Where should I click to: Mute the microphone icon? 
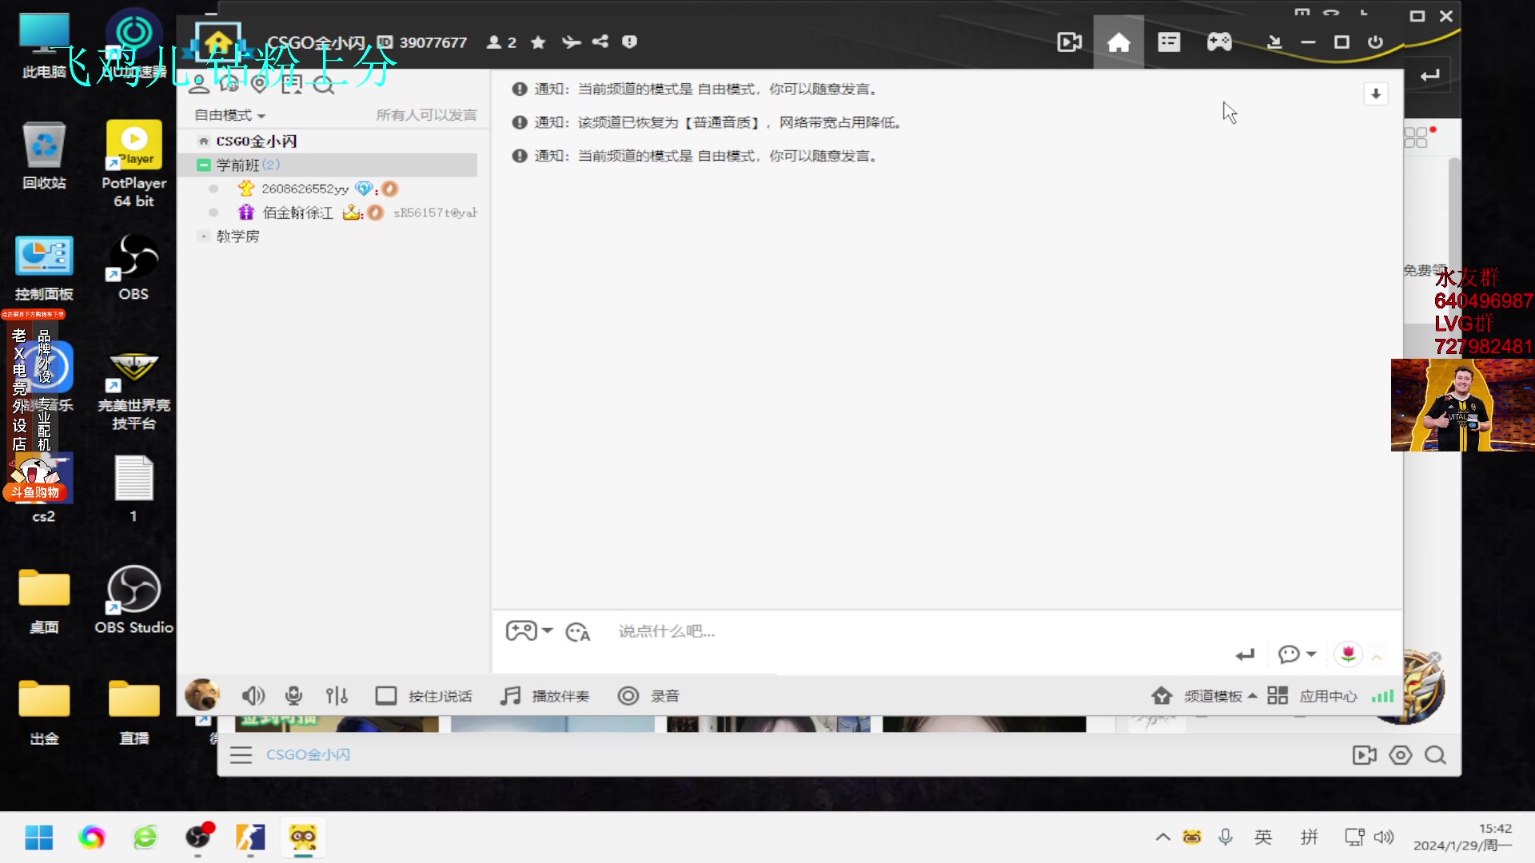click(x=293, y=696)
